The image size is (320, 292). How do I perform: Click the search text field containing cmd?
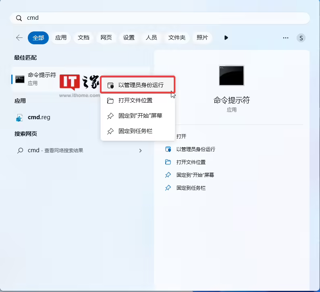click(161, 18)
